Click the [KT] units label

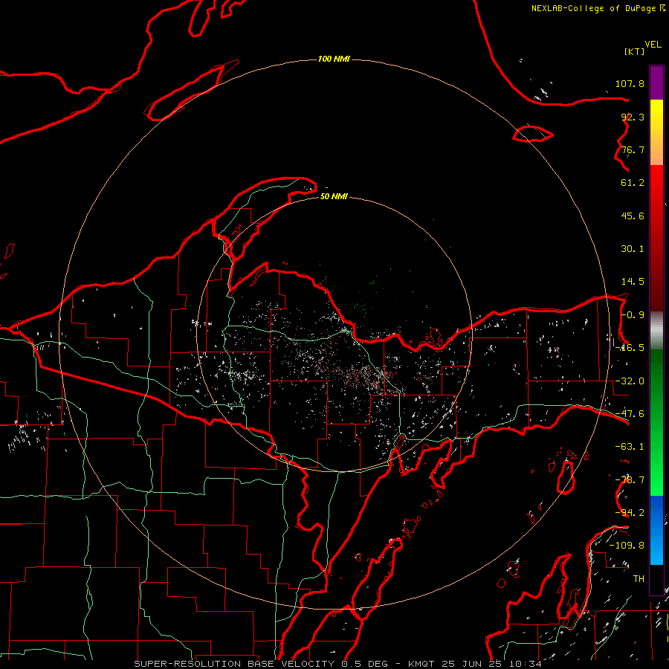tap(635, 51)
